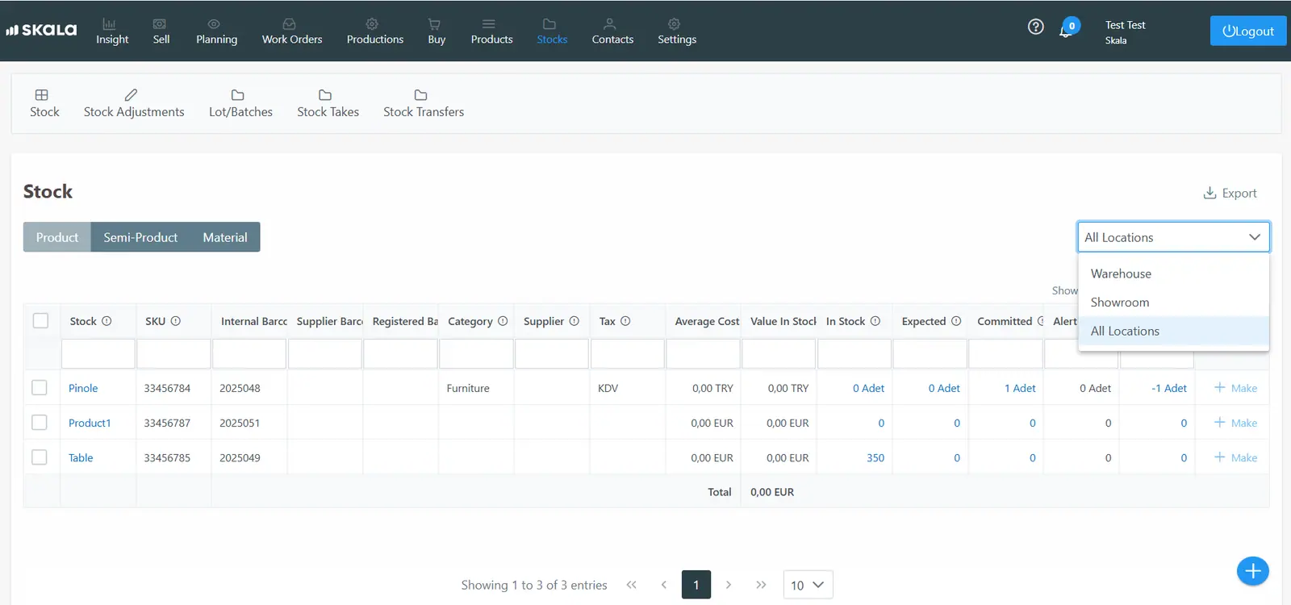Screen dimensions: 1291x605
Task: Click the 1 Adet committed value
Action: [x=1020, y=388]
